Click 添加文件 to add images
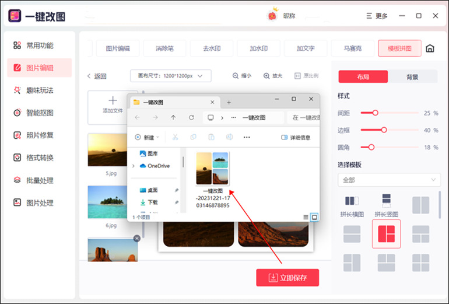Screen dimensions: 449x304 113,105
